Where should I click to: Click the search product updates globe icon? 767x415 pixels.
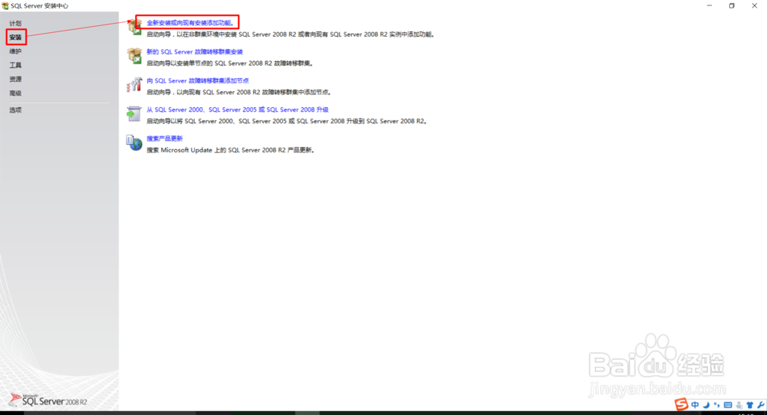pos(134,142)
